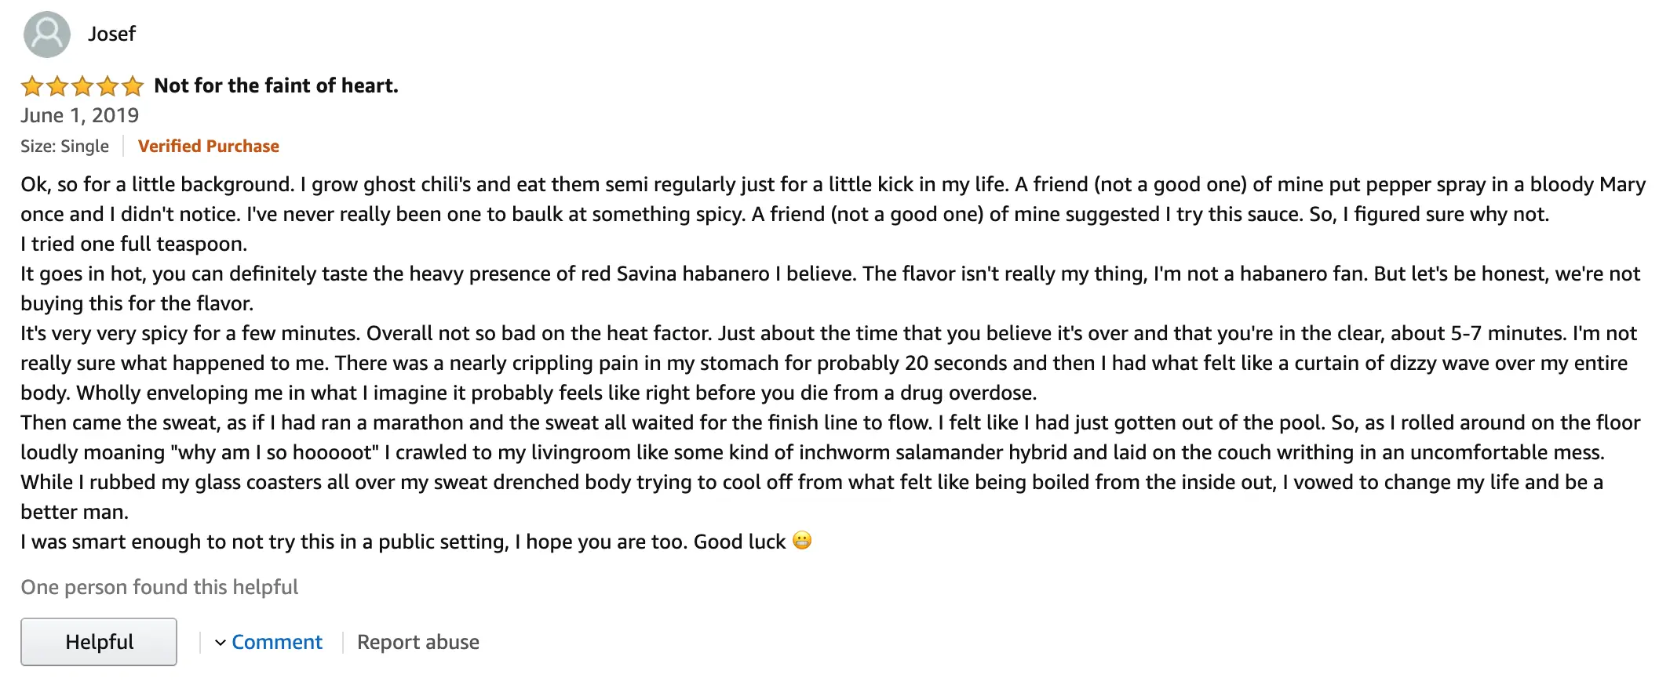Open the reviewer name Josef
The image size is (1659, 685).
pos(111,34)
